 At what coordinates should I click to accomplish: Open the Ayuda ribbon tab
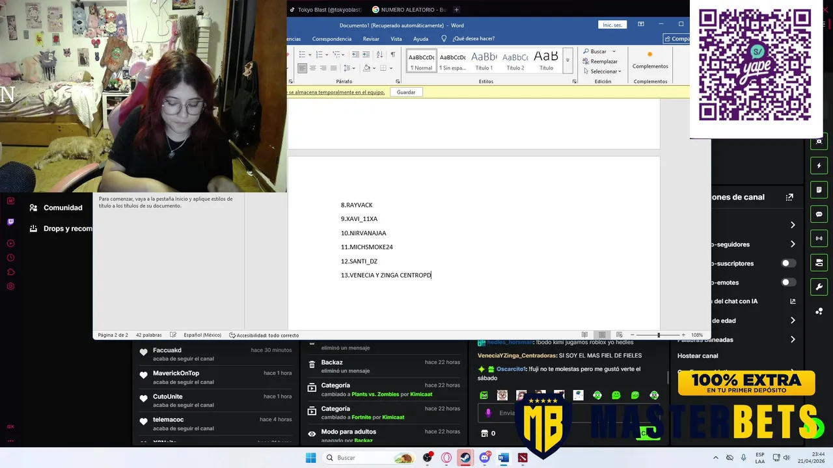(x=420, y=39)
